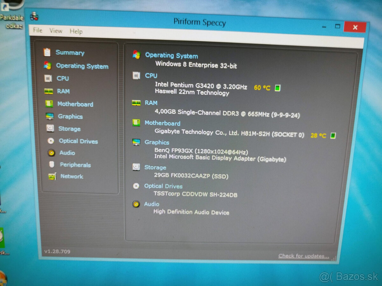Show Graphics details from the sidebar
This screenshot has height=286, width=382.
70,117
